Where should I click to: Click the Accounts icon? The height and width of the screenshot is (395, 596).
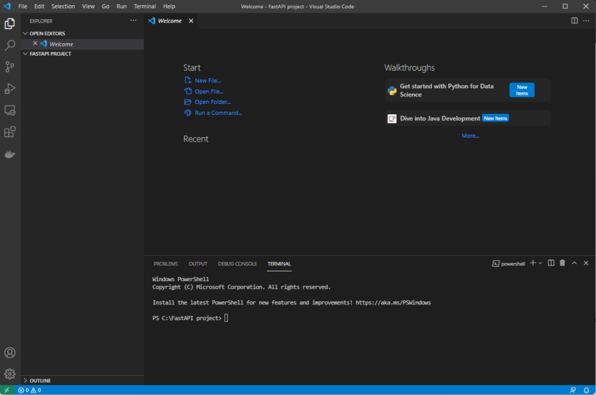coord(10,353)
